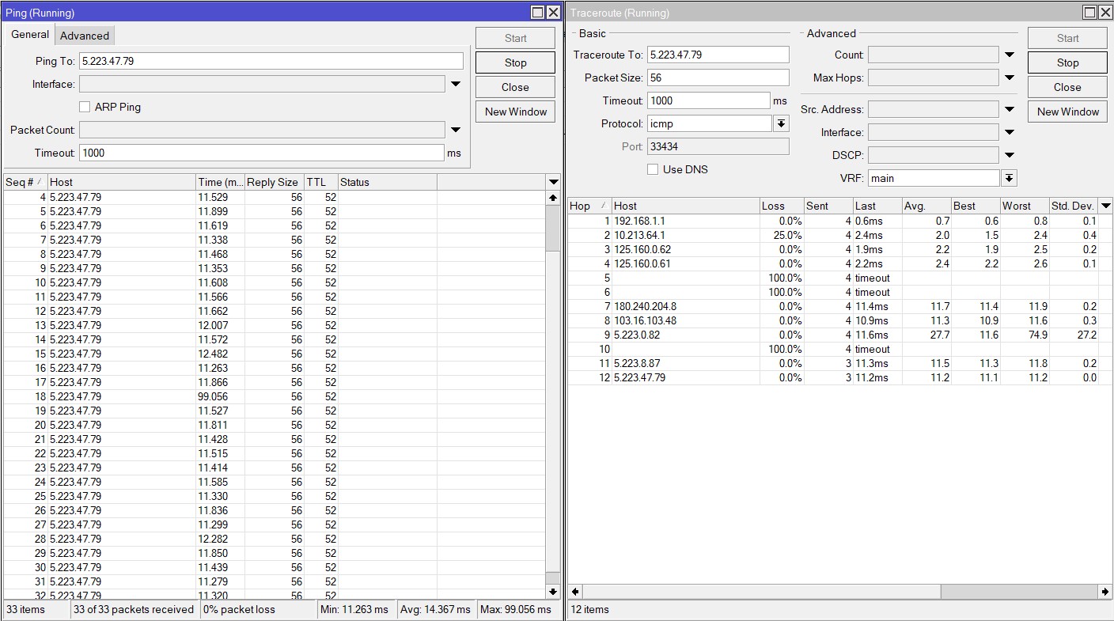Enable the ARP Ping checkbox
This screenshot has height=621, width=1114.
(x=85, y=107)
